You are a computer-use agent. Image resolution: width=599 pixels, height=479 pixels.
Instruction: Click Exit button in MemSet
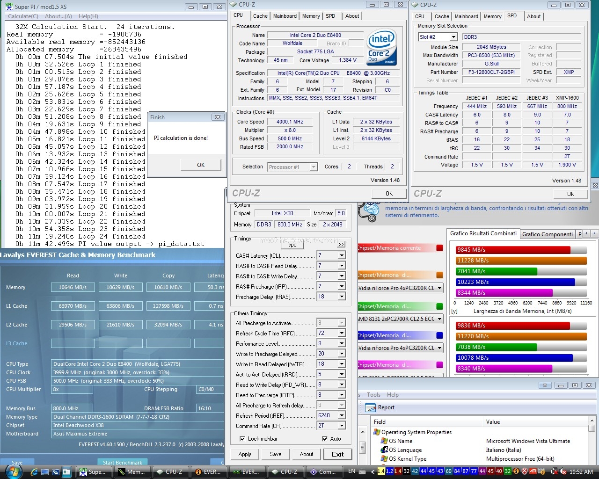338,454
